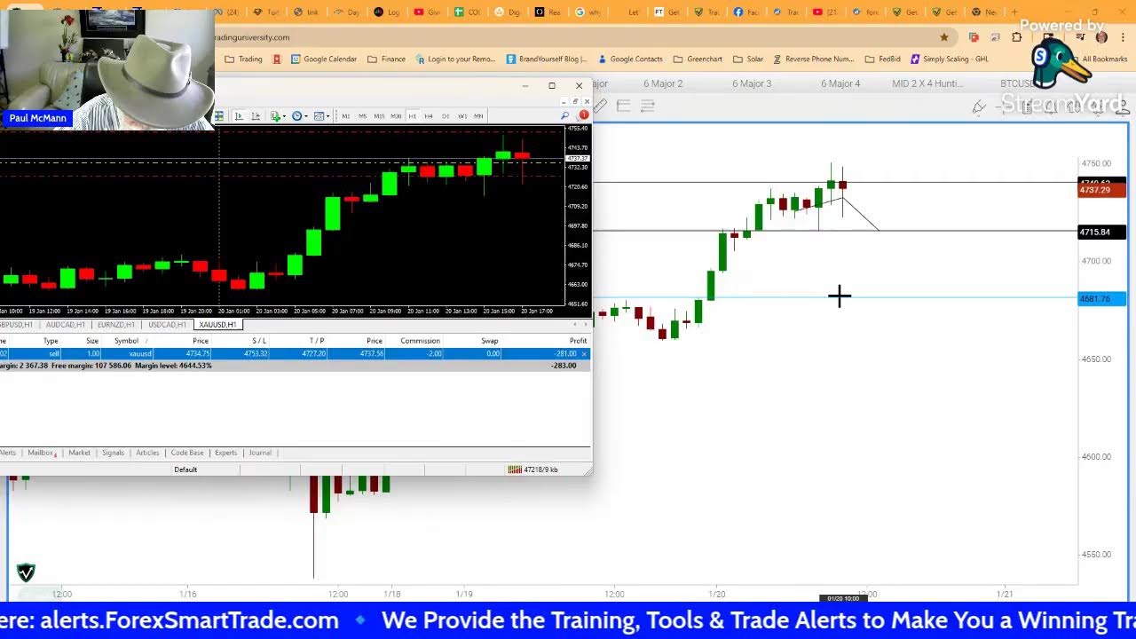Open the MetaTrader notification bell with red badge

point(583,115)
